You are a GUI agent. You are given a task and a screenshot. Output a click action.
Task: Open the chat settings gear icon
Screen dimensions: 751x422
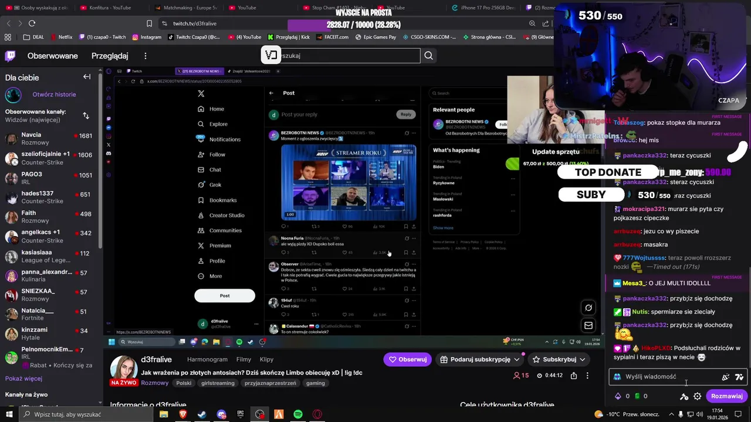click(697, 396)
